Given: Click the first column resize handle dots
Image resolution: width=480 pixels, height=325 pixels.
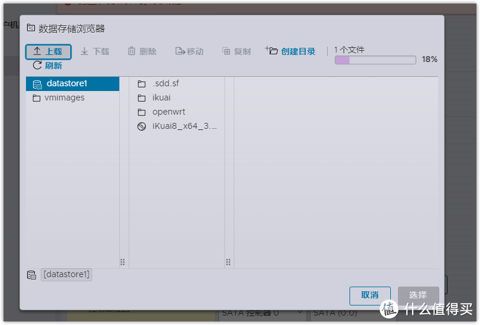Looking at the screenshot, I should [122, 262].
